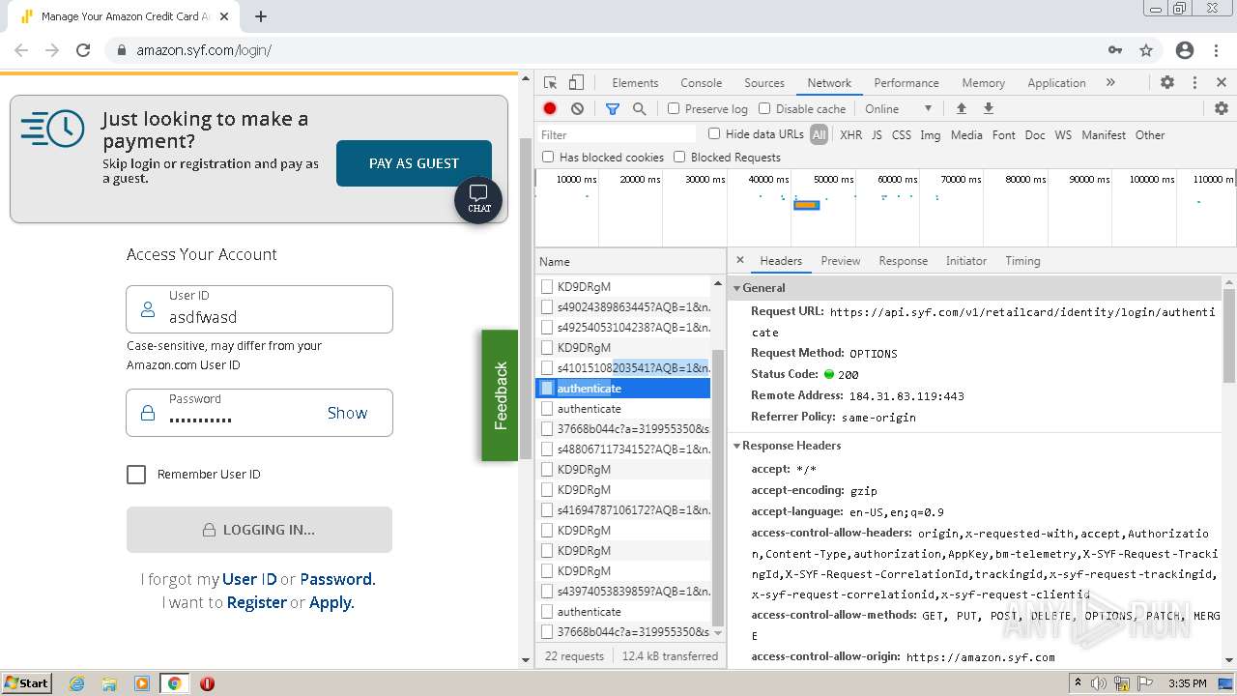Check Hide data URLs
The width and height of the screenshot is (1237, 696).
click(x=714, y=134)
